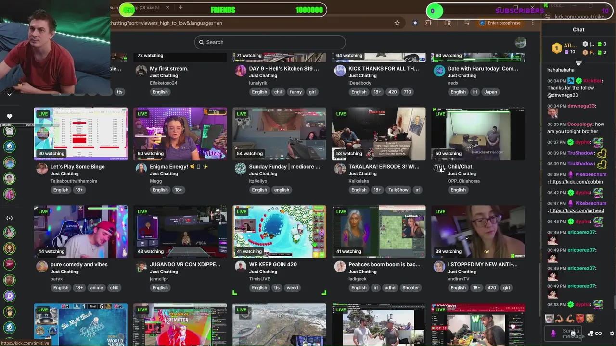Open the browser extensions puzzle icon
The height and width of the screenshot is (346, 616).
click(x=428, y=23)
